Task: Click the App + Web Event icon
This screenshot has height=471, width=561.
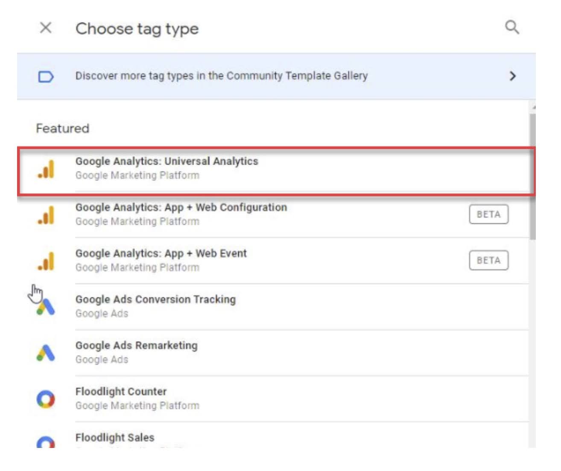Action: [x=46, y=261]
